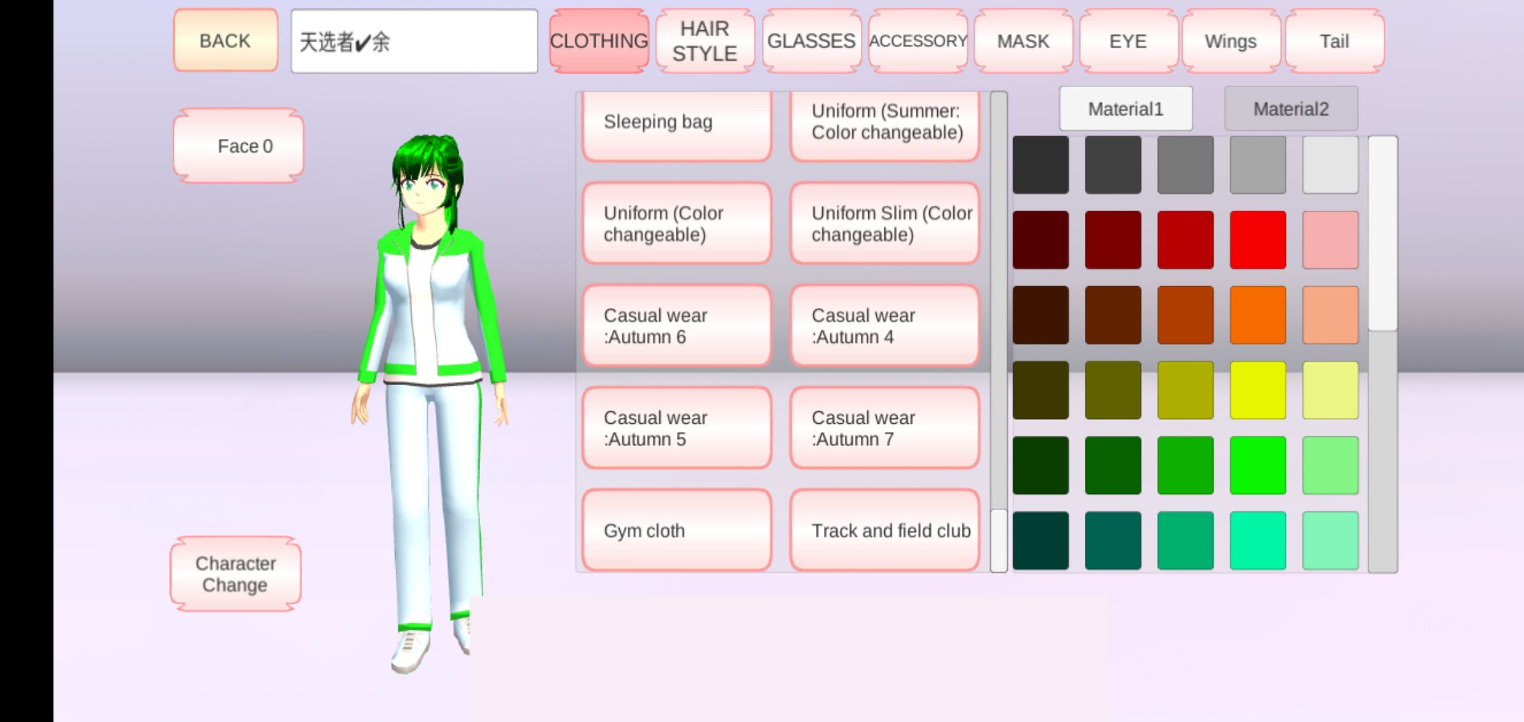Image resolution: width=1524 pixels, height=722 pixels.
Task: Select Casual wear Autumn 6 outfit
Action: coord(676,326)
